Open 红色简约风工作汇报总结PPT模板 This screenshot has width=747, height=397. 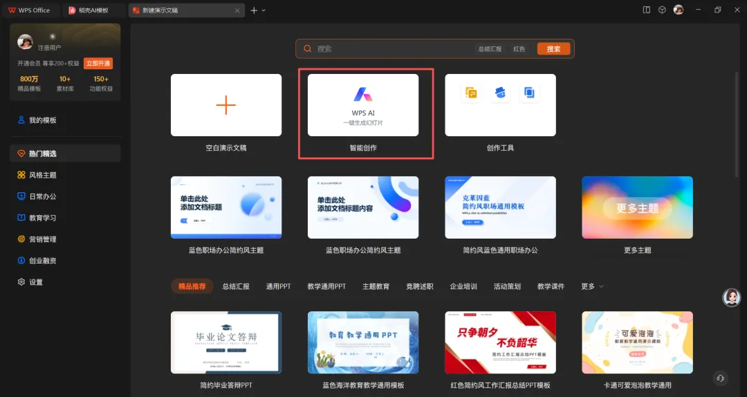(x=500, y=342)
